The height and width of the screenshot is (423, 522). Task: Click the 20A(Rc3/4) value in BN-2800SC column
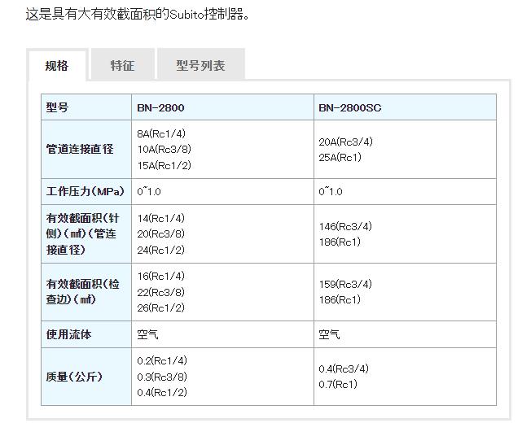345,142
